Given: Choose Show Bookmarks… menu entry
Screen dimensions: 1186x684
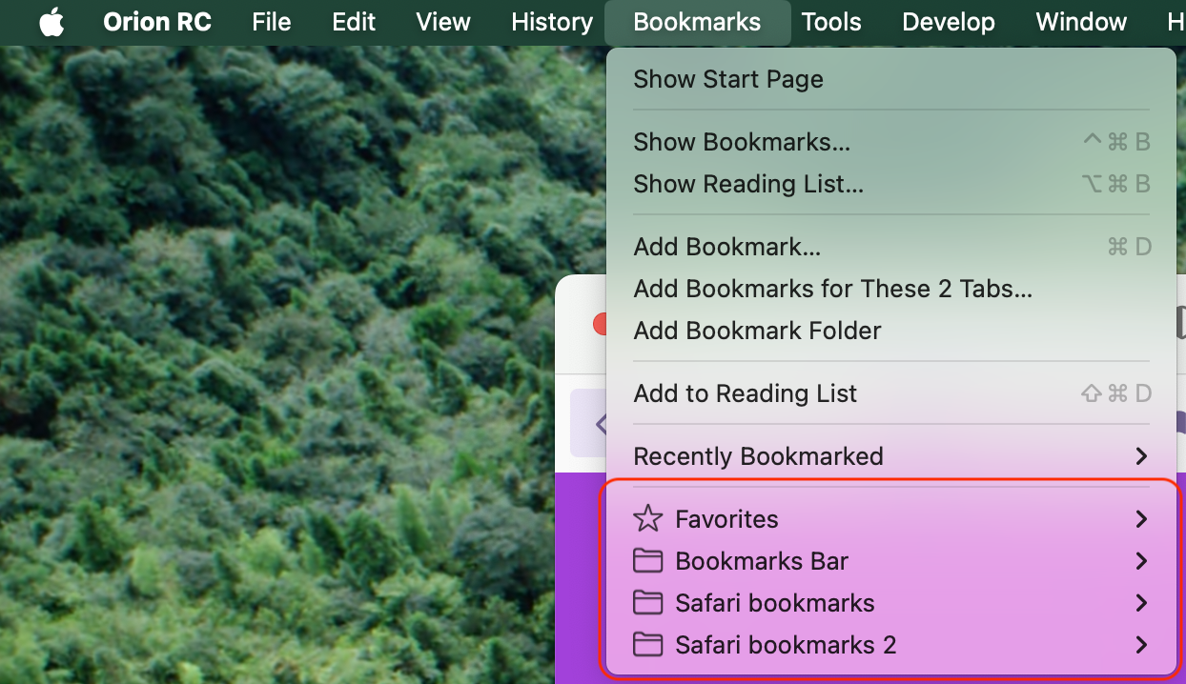Looking at the screenshot, I should (x=890, y=142).
